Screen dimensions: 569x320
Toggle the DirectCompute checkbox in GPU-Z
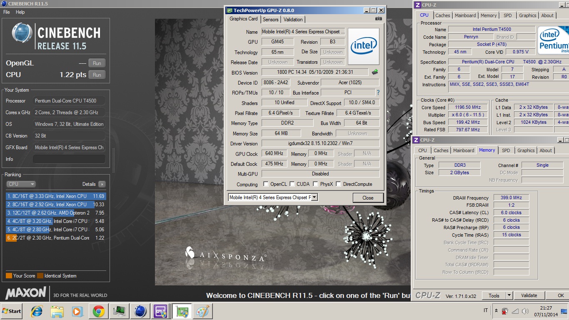point(338,184)
